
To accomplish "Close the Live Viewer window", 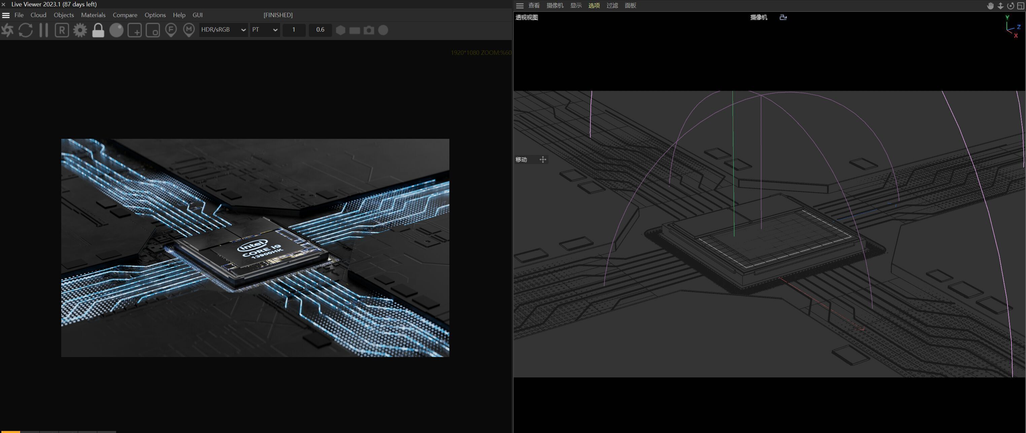I will (x=4, y=4).
